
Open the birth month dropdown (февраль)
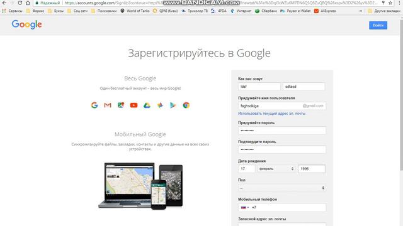click(276, 169)
